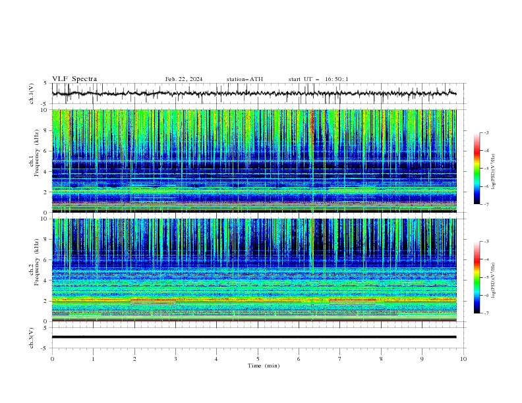Click the "6" kHz tick on ch.2 frequency axis
This screenshot has height=403, width=522.
click(47, 260)
